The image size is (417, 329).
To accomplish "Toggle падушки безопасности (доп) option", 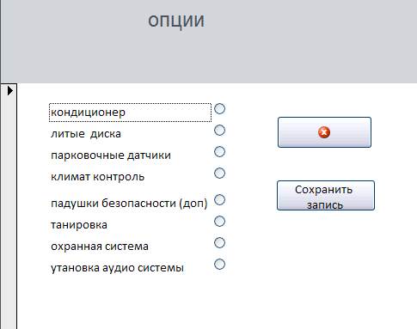I will click(220, 199).
